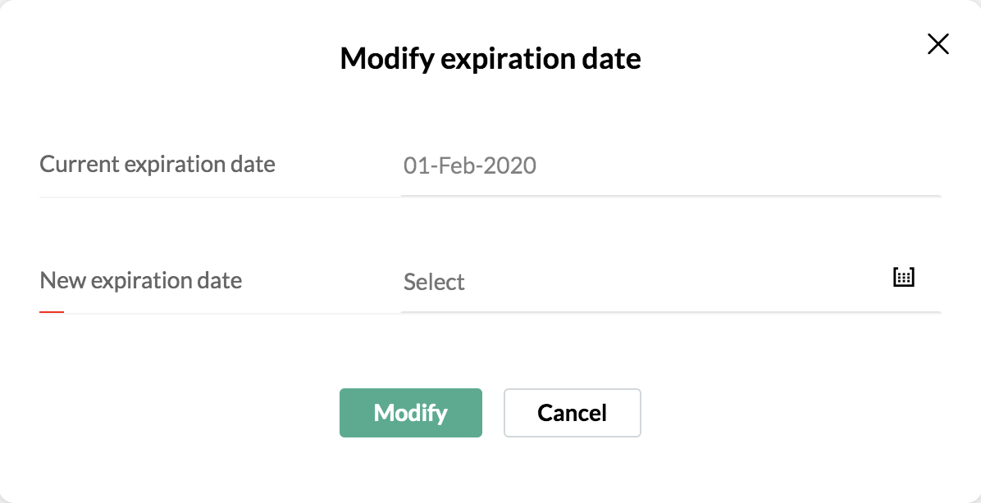This screenshot has height=503, width=981.
Task: Click the underline beneath the Select field
Action: tap(671, 311)
